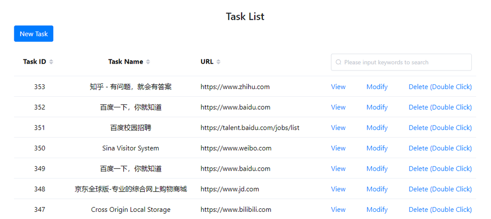Screen dimensions: 491x219
Task: Delete task 351 talent.baidu.com entry
Action: point(440,127)
